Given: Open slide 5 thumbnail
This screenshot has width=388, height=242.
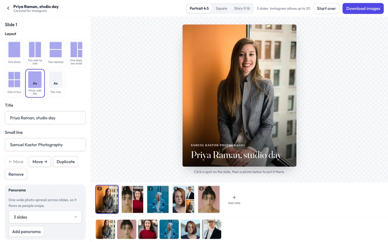Looking at the screenshot, I should coord(209,199).
